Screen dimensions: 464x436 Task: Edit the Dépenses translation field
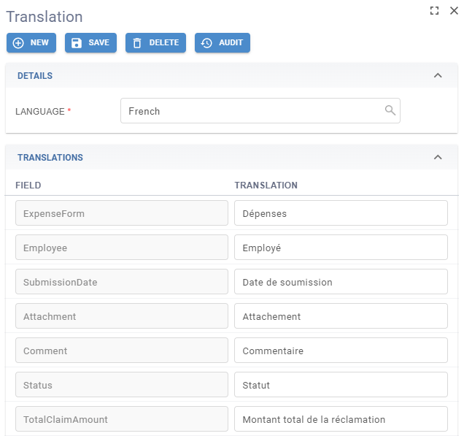pyautogui.click(x=340, y=213)
